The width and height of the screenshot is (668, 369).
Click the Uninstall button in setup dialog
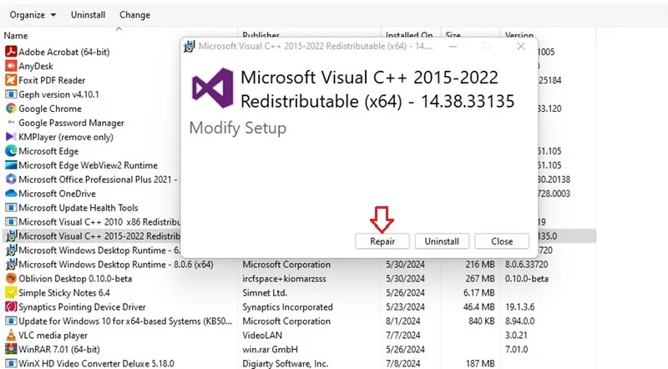click(x=442, y=241)
